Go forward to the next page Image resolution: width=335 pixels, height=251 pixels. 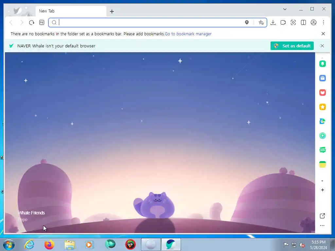pos(22,23)
